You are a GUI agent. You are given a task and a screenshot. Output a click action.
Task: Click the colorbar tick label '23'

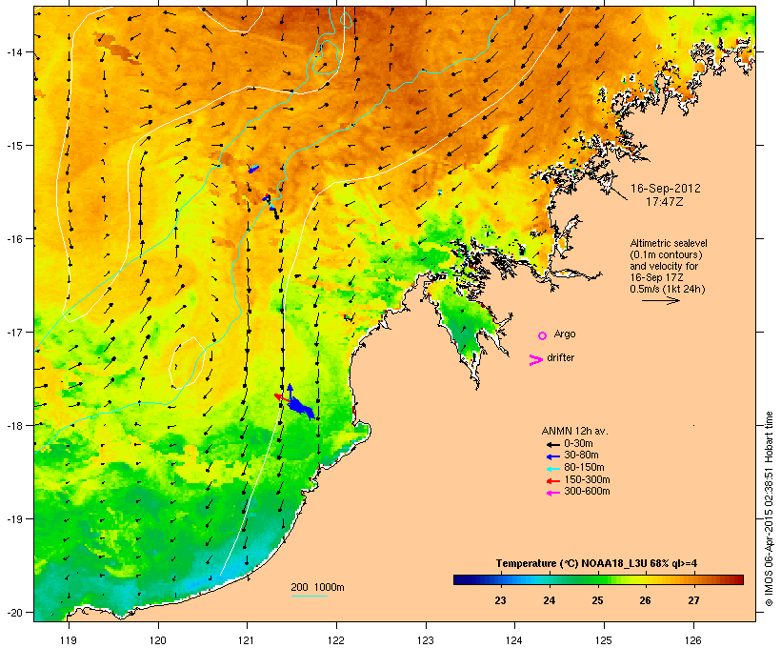pyautogui.click(x=501, y=600)
